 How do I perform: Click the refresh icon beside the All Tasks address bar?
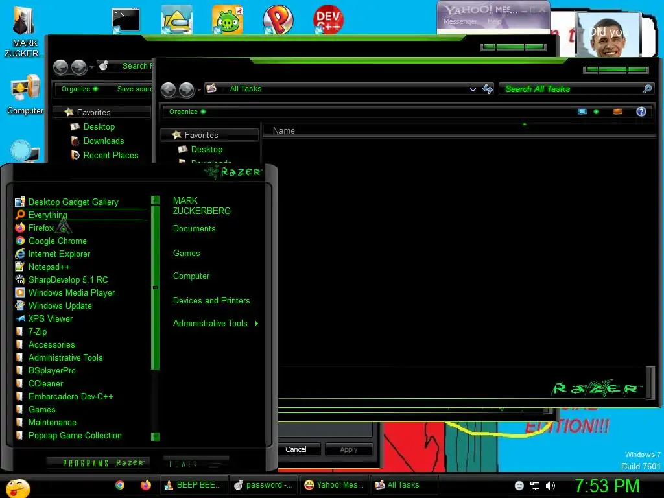pyautogui.click(x=488, y=89)
